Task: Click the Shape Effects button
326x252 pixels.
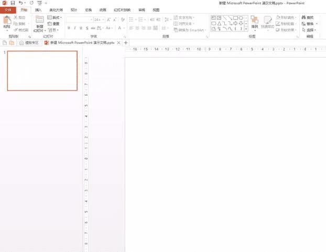Action: click(x=286, y=30)
